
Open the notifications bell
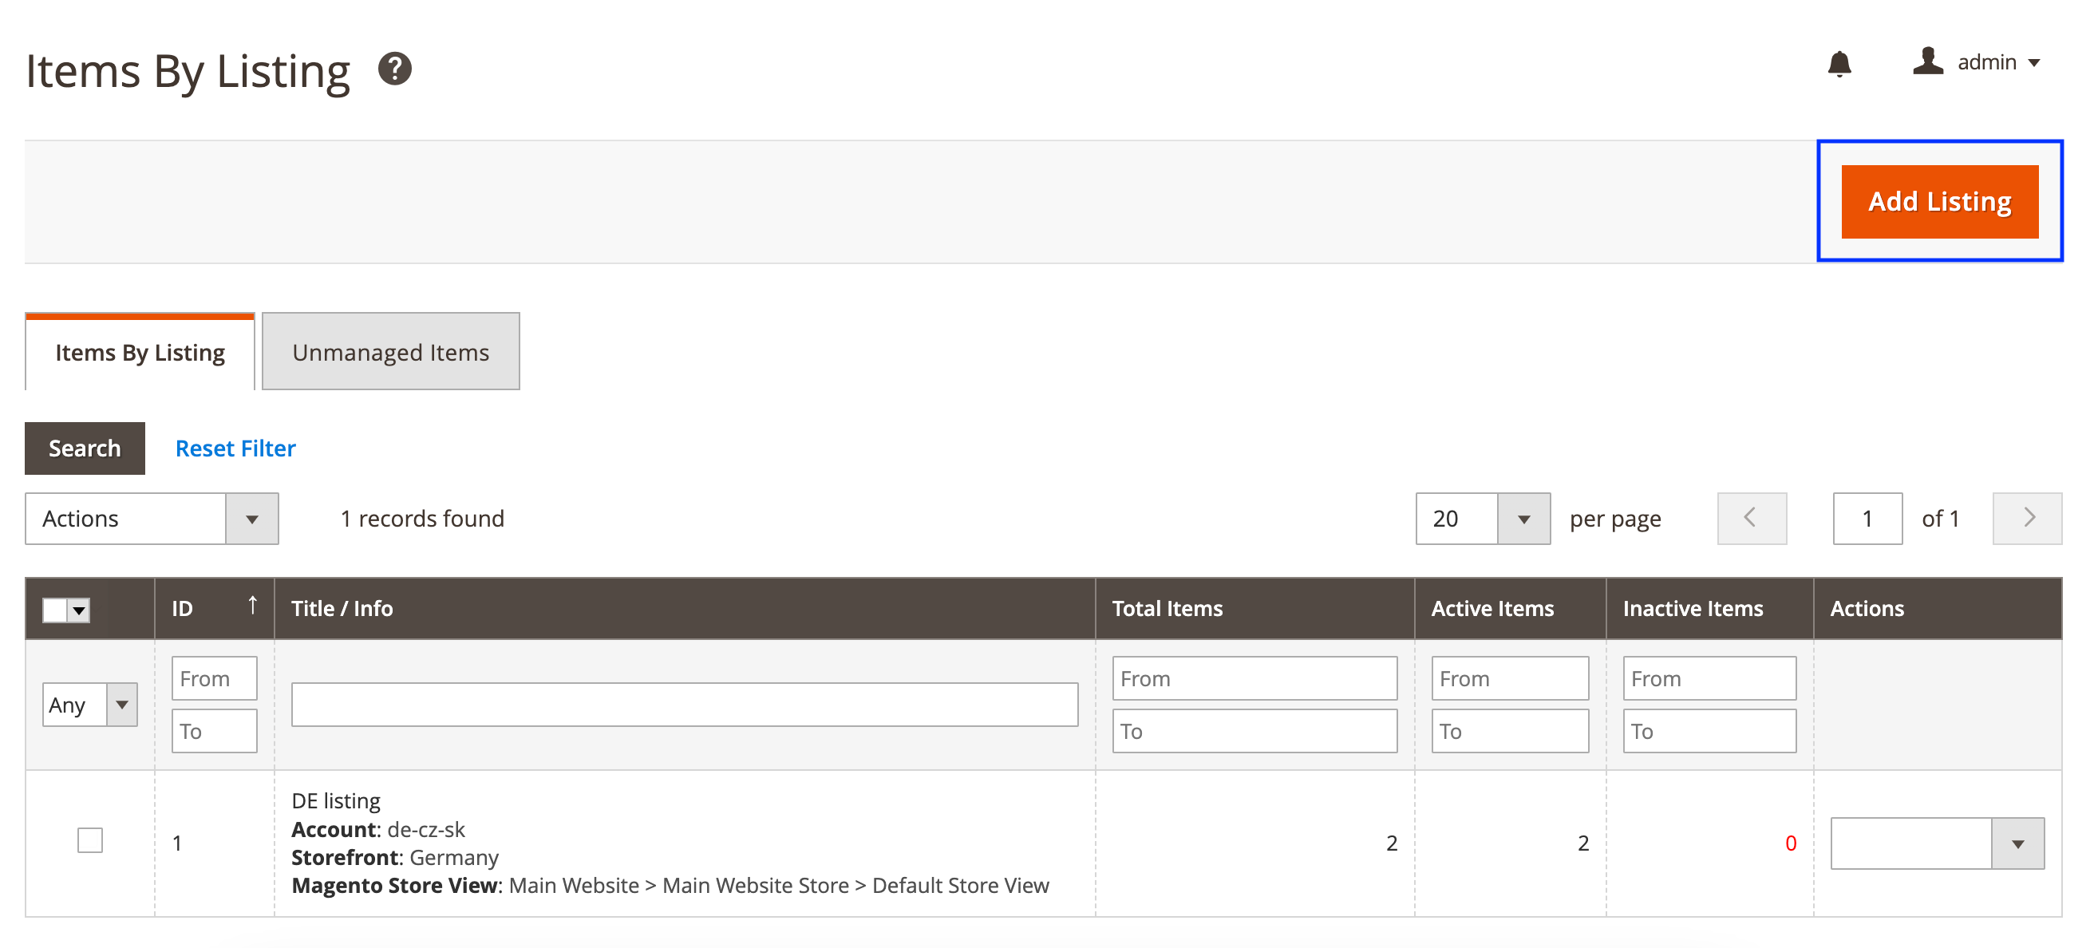coord(1839,63)
